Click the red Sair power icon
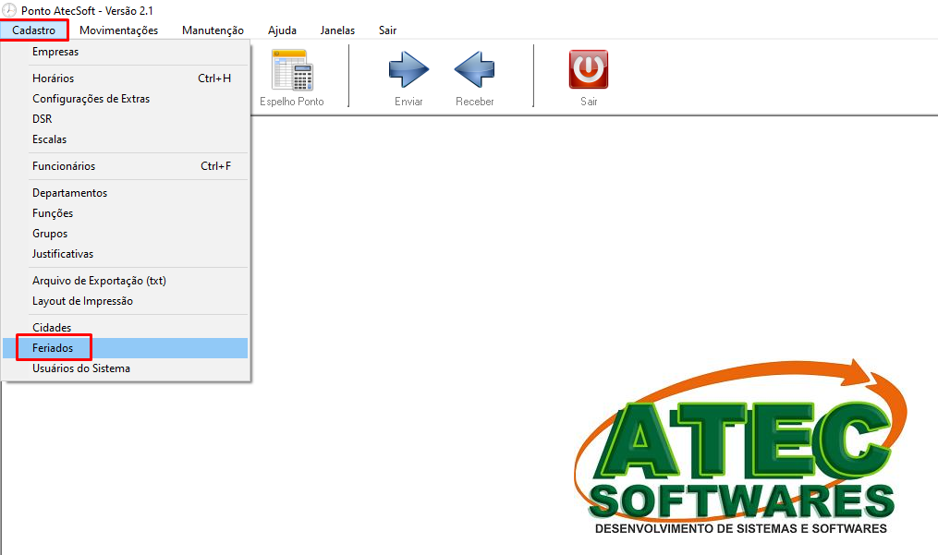 (x=589, y=69)
